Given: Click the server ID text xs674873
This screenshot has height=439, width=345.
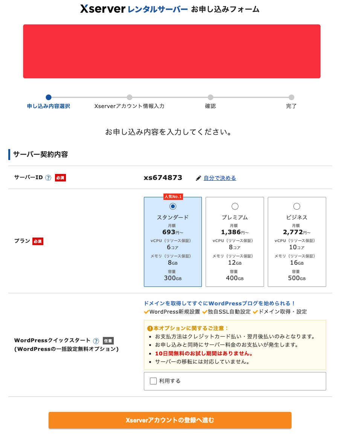Looking at the screenshot, I should [163, 178].
